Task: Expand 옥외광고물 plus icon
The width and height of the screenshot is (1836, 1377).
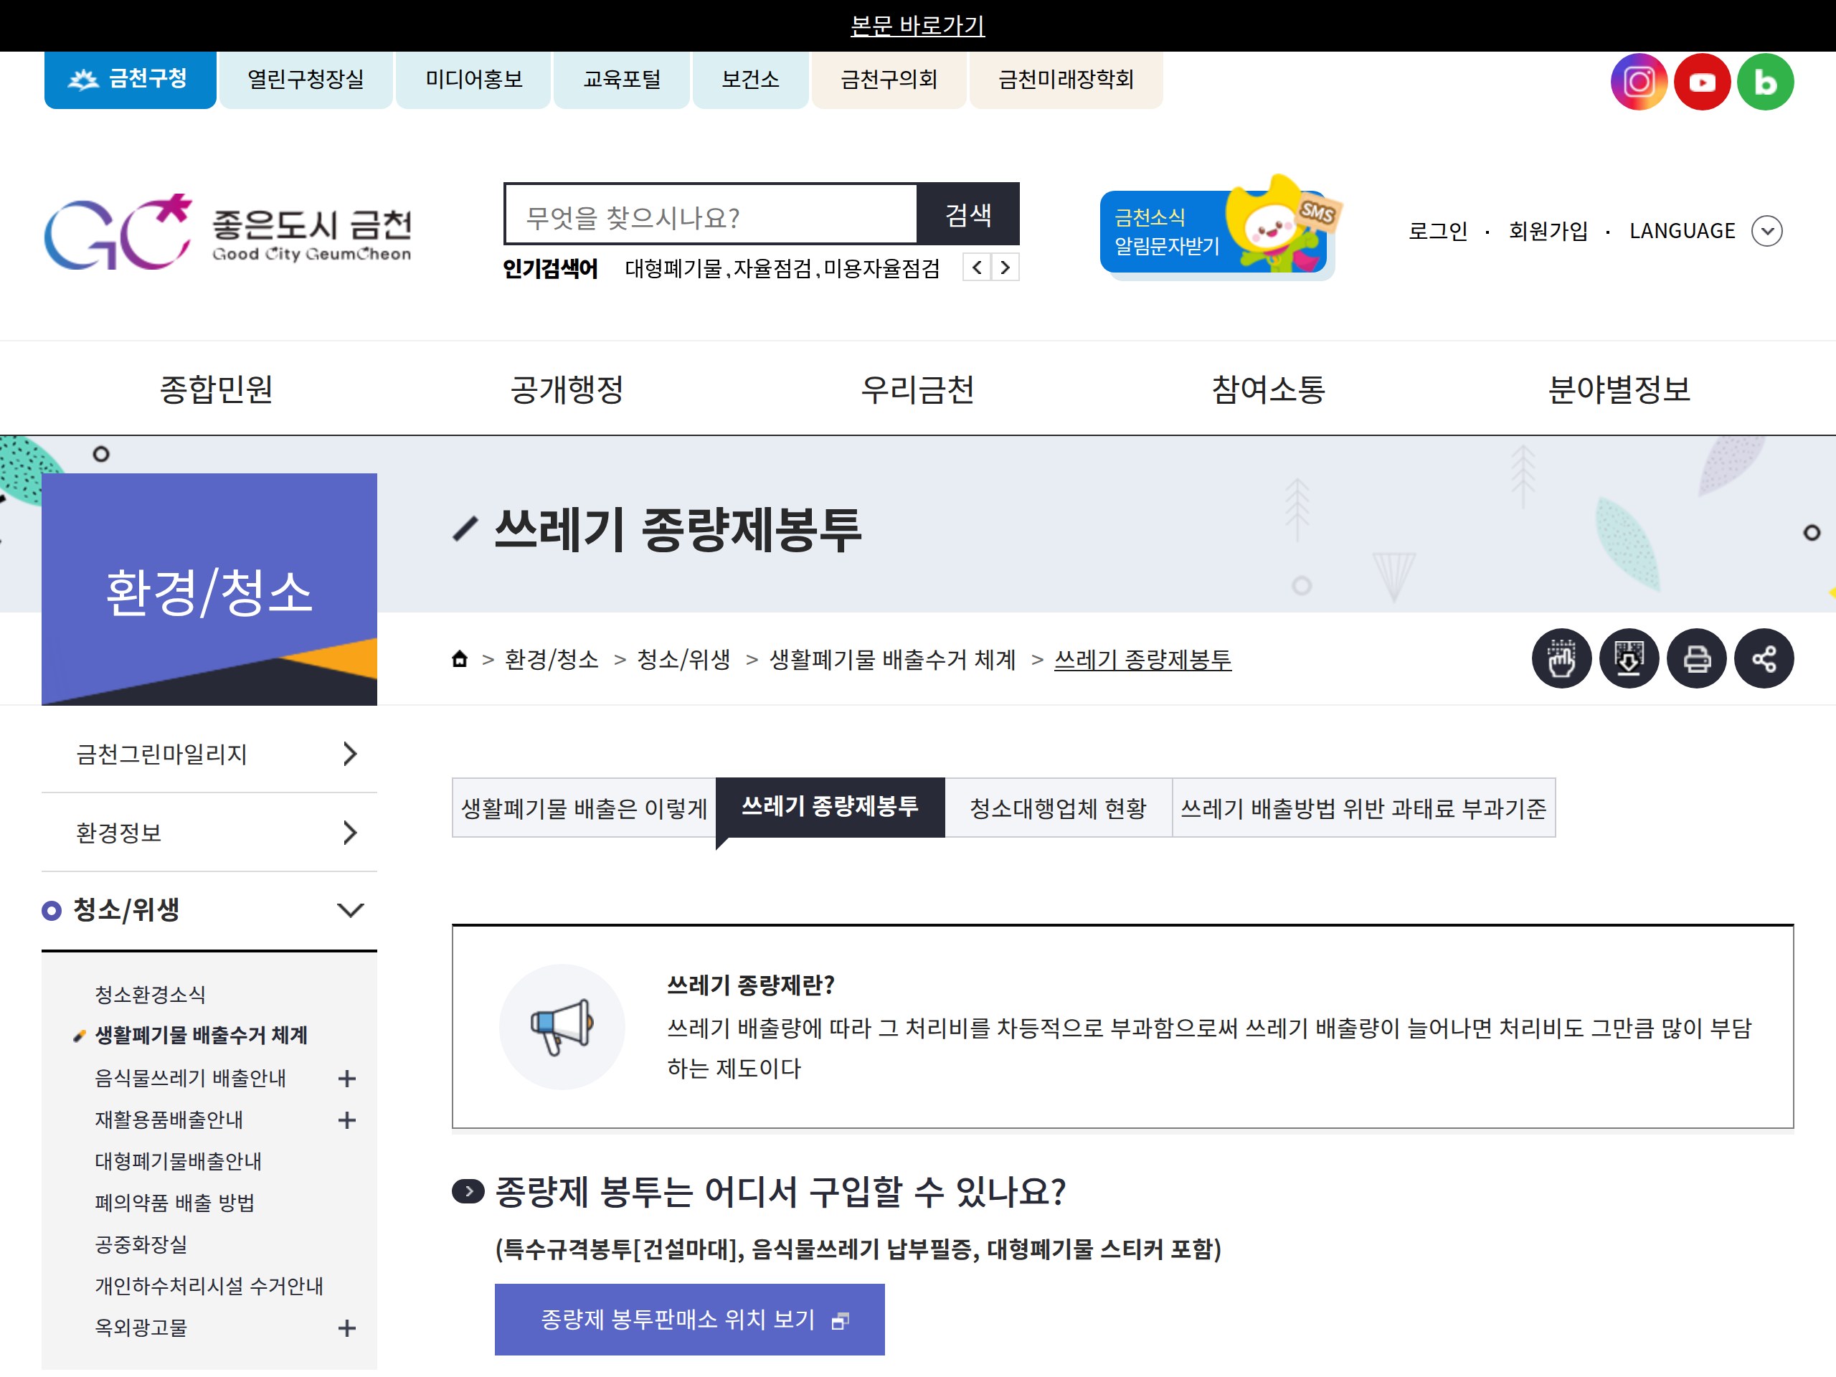Action: coord(347,1328)
